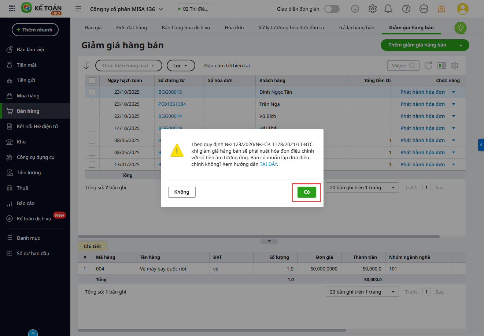The image size is (484, 336).
Task: Open the TẠI ĐÂY guide link
Action: (x=268, y=164)
